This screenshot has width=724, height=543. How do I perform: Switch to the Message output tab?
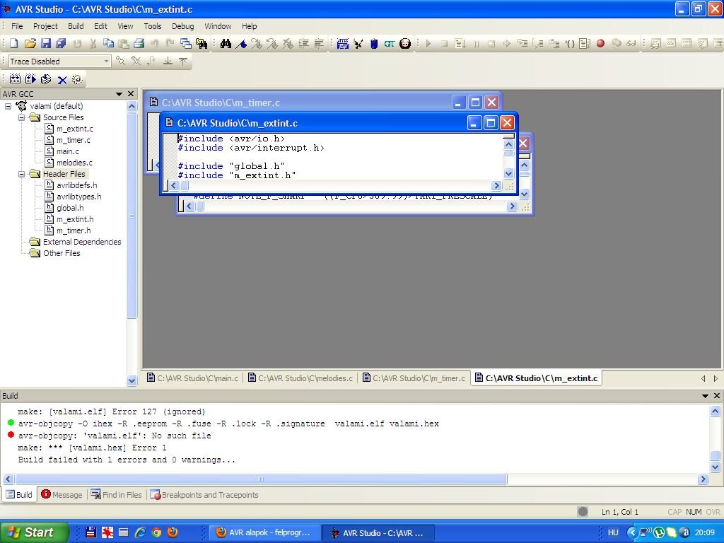pos(62,494)
